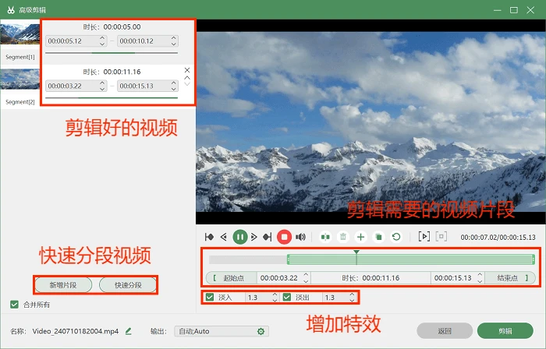Stop playback with red stop button
This screenshot has width=546, height=349.
(x=284, y=237)
